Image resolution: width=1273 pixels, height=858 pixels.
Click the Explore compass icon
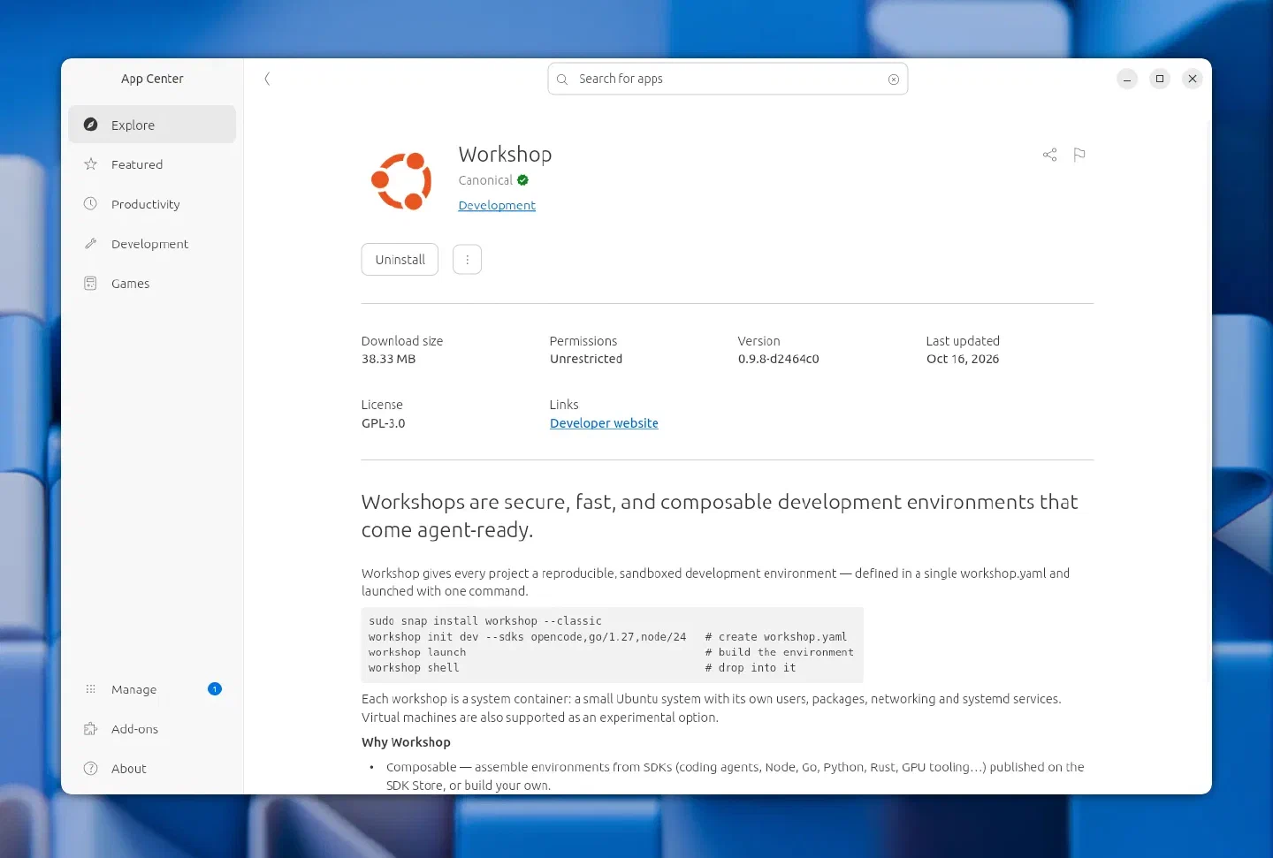pyautogui.click(x=90, y=125)
